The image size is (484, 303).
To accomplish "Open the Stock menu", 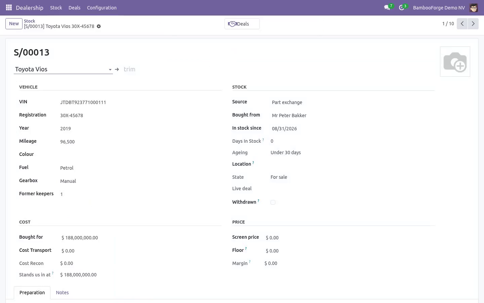I will (56, 7).
